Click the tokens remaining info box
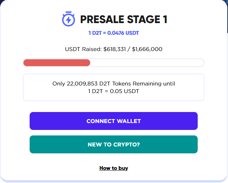 114,87
